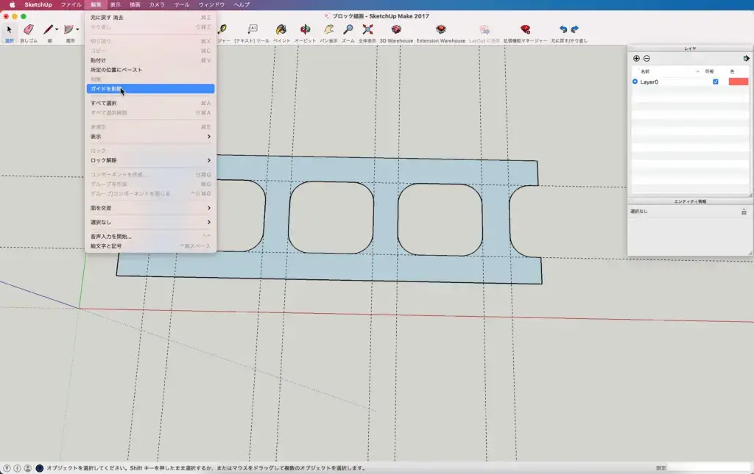Activate the 線 line pencil tool

click(48, 29)
